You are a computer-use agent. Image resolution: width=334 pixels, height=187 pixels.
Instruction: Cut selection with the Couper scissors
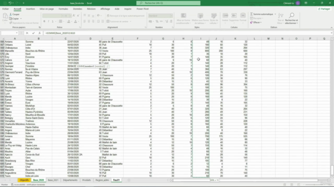tap(14, 15)
